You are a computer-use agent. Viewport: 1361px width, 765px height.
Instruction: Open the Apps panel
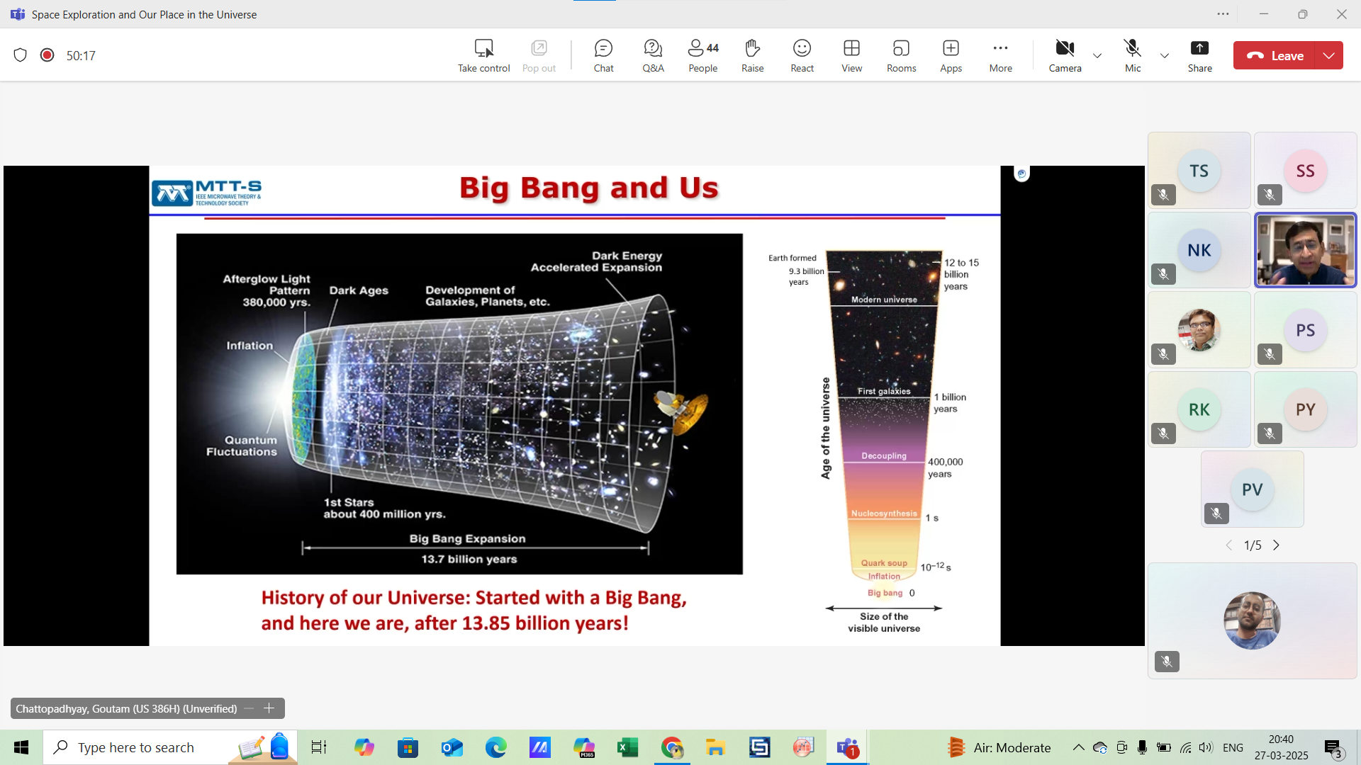pos(951,55)
